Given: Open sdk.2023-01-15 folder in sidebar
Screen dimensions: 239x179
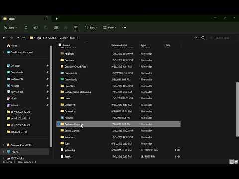Looking at the screenshot, I should 17,132.
